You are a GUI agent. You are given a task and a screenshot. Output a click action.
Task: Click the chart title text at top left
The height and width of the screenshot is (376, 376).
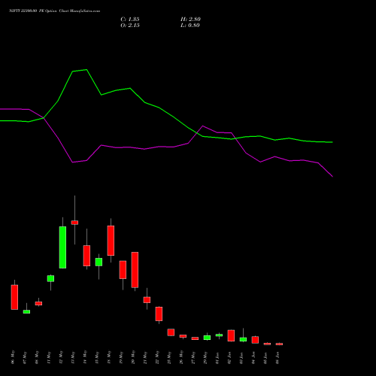pos(54,11)
